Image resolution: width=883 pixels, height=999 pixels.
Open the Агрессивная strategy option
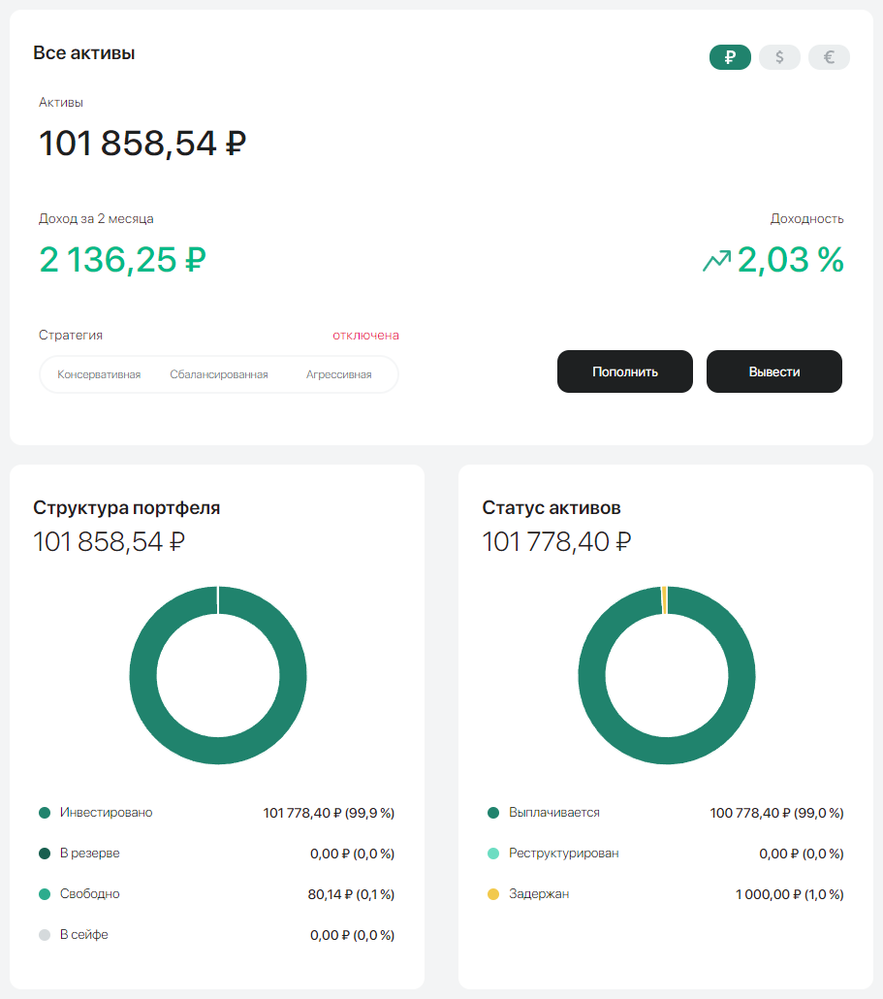pyautogui.click(x=338, y=372)
